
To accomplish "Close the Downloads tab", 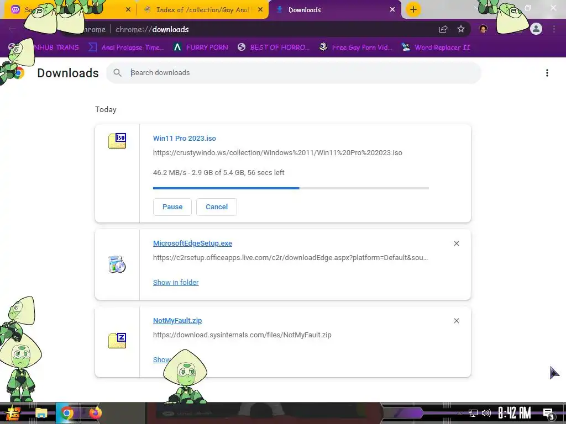I will (x=392, y=10).
